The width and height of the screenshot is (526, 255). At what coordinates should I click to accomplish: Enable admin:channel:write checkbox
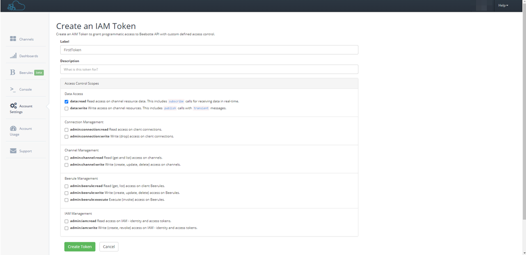coord(67,165)
